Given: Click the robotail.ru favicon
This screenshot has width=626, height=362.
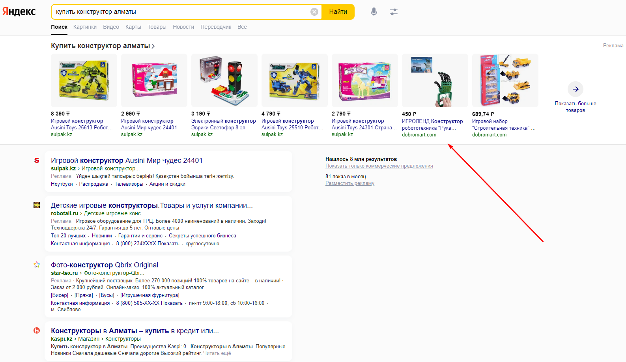Looking at the screenshot, I should pyautogui.click(x=37, y=205).
